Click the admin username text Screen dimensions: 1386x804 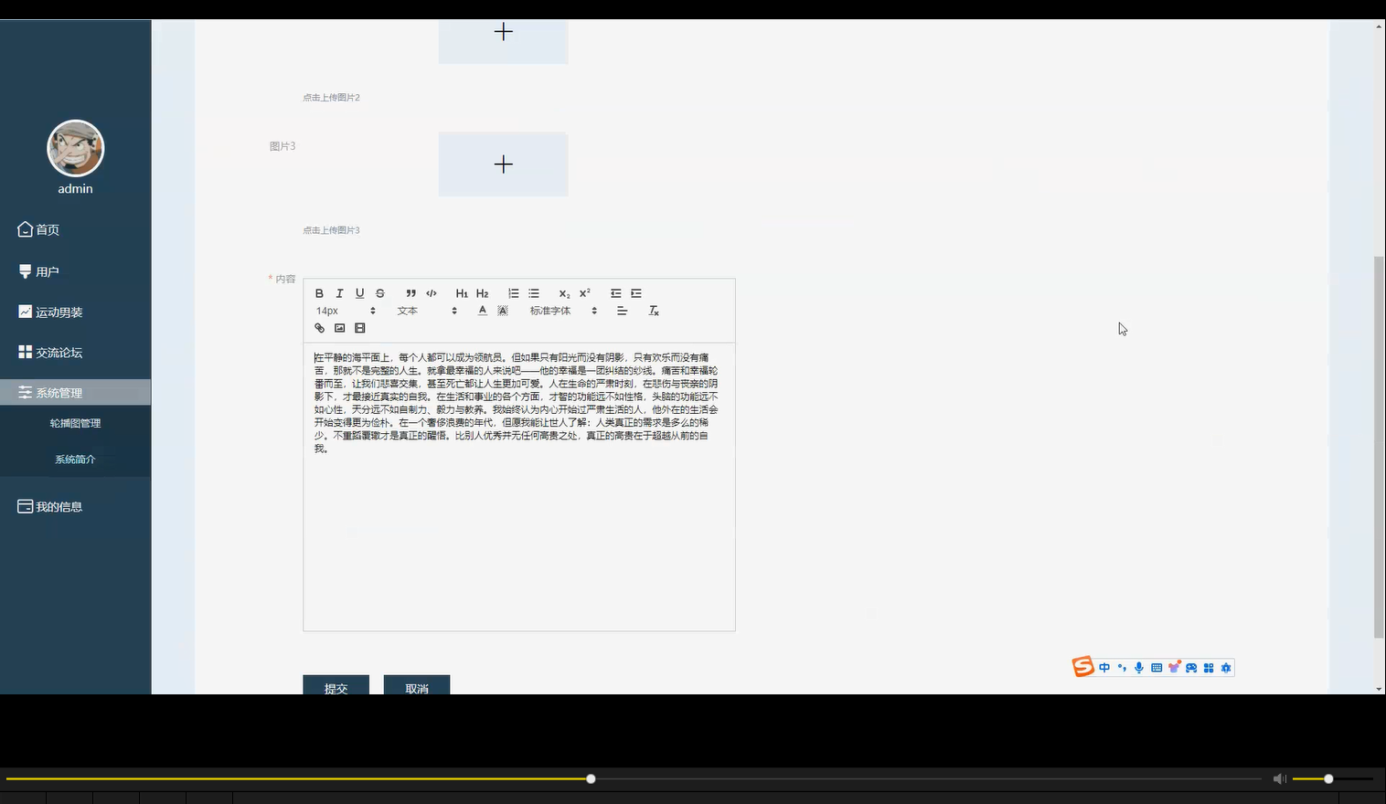point(75,188)
